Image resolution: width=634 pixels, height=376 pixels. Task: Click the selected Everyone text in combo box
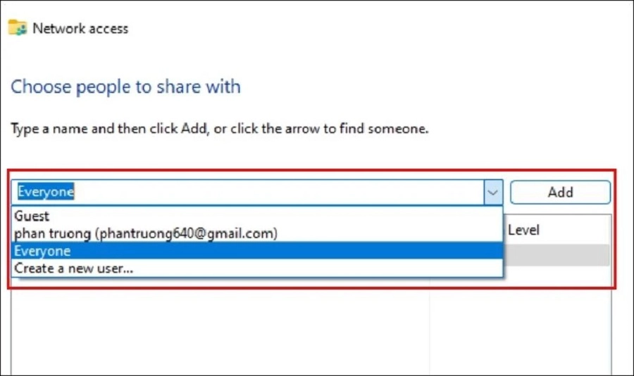pyautogui.click(x=46, y=192)
